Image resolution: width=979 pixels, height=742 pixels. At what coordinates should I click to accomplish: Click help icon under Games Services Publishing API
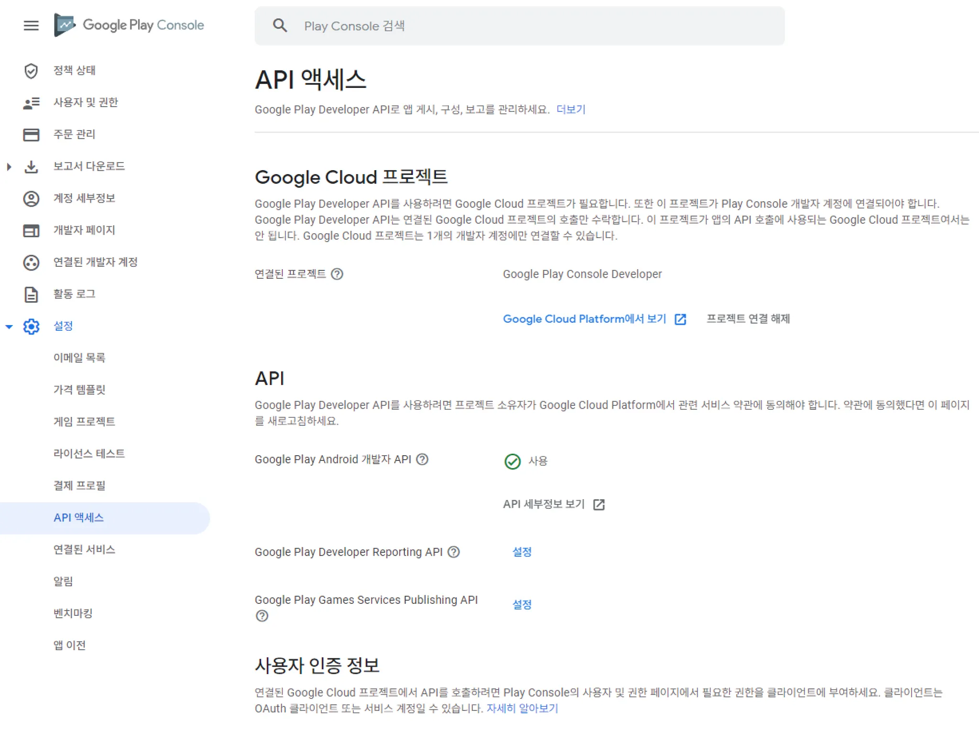pos(262,616)
